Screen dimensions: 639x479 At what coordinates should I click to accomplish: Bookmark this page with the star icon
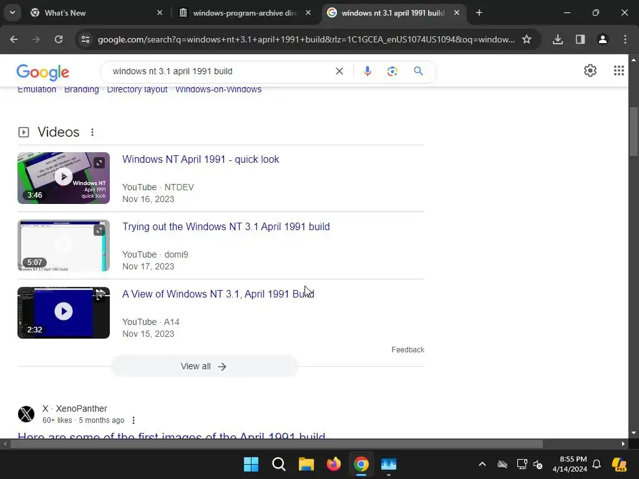(527, 39)
